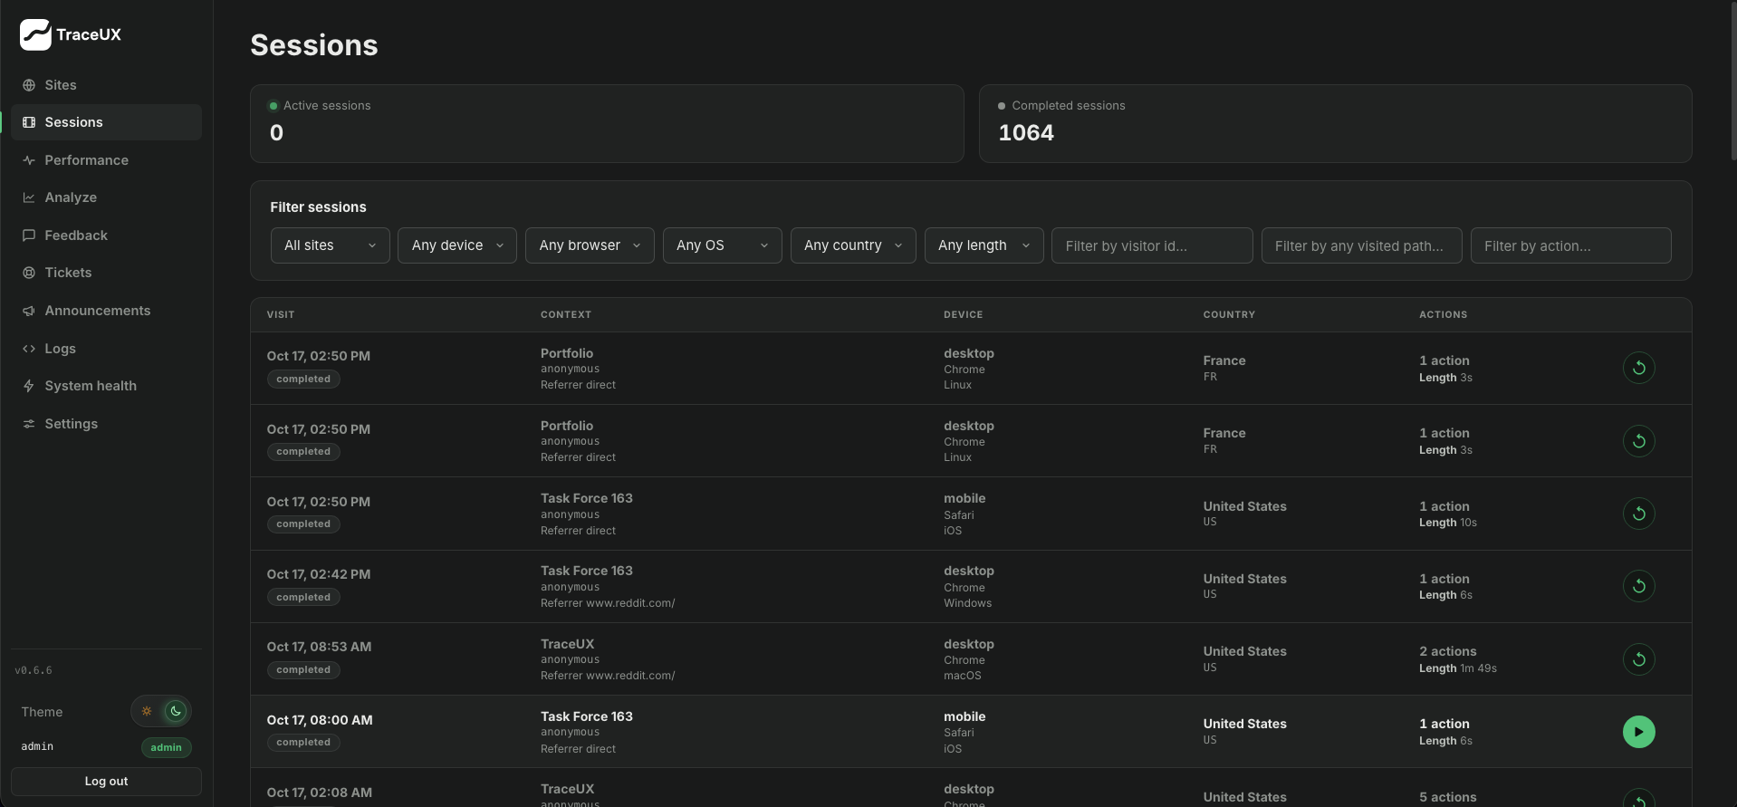
Task: Open Performance via its pulse icon
Action: point(29,160)
